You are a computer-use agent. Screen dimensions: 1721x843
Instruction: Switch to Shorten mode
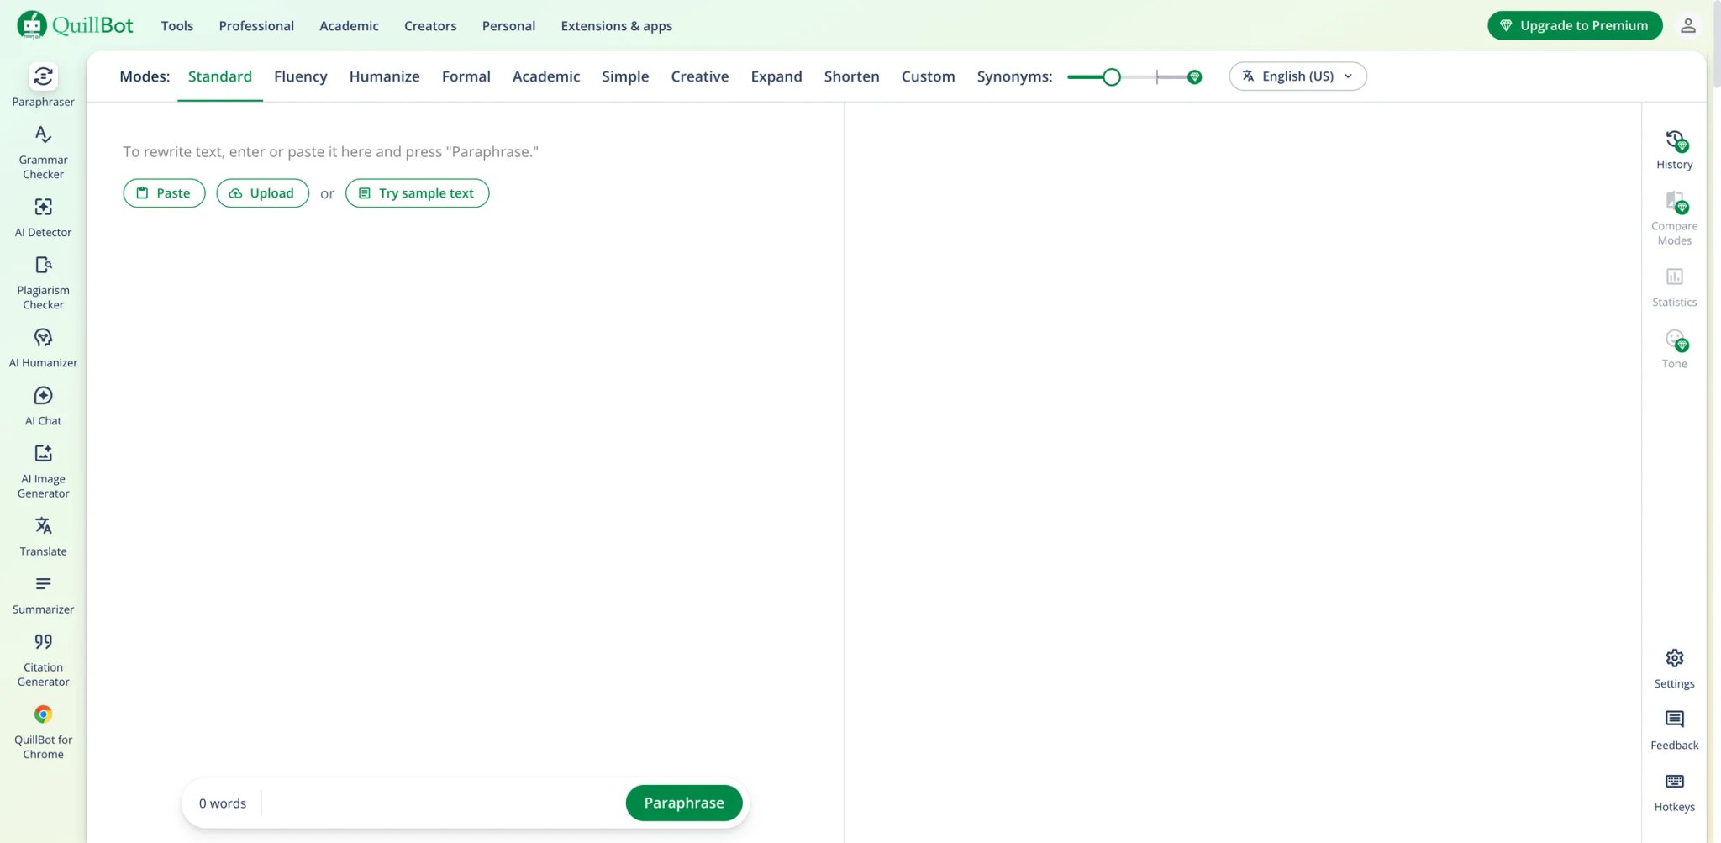pyautogui.click(x=851, y=76)
